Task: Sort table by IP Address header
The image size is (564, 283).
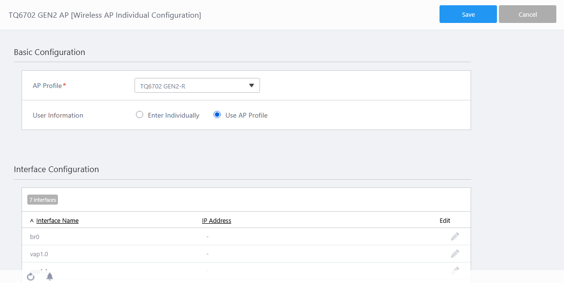Action: tap(216, 221)
